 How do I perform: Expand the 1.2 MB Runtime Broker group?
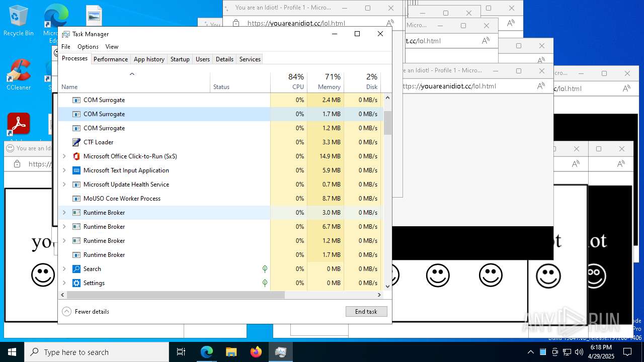[64, 241]
